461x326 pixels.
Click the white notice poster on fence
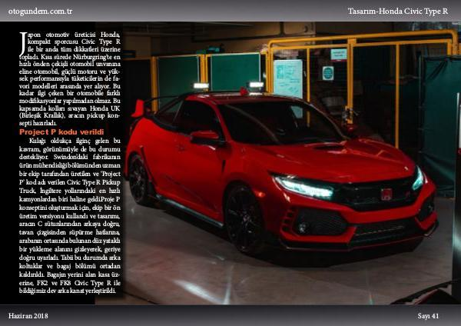point(288,78)
